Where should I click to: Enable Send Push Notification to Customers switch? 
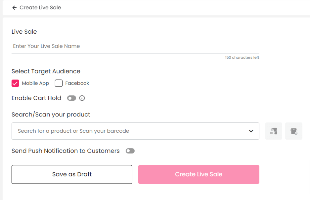130,151
